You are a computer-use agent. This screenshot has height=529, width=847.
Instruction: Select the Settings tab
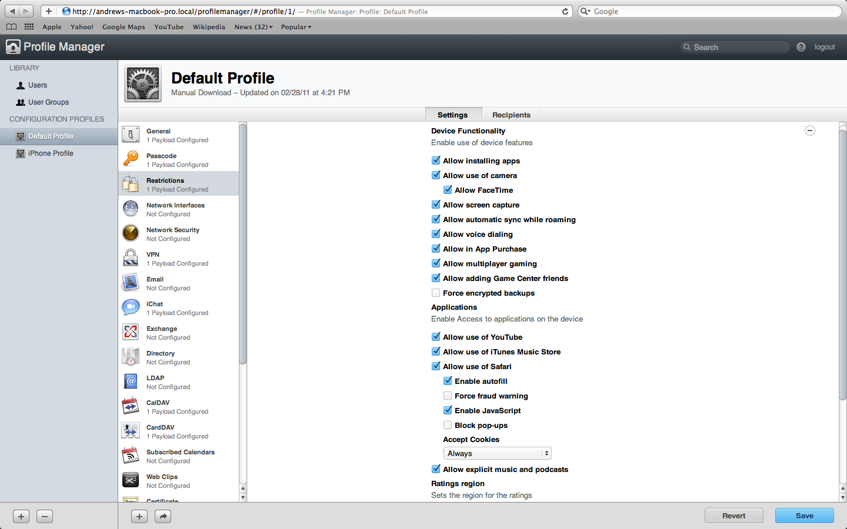[453, 115]
